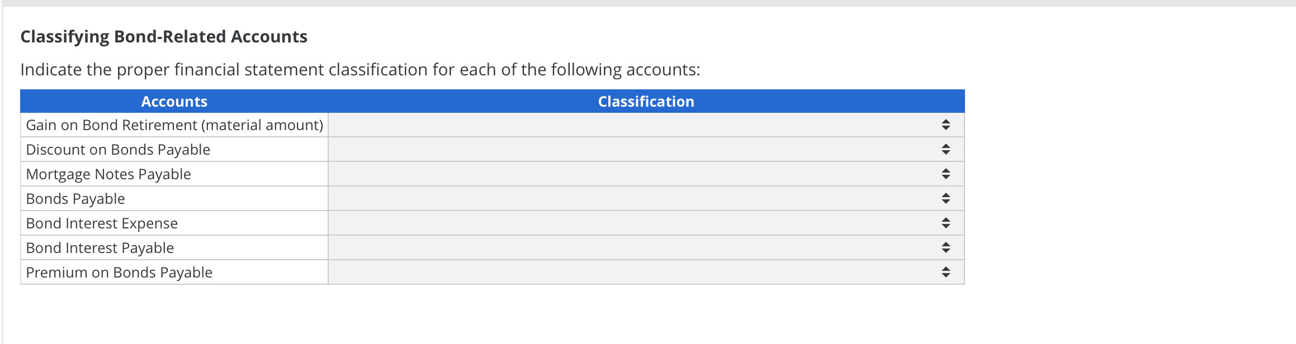The image size is (1296, 344).
Task: Select the Mortgage Notes Payable account label
Action: [108, 174]
